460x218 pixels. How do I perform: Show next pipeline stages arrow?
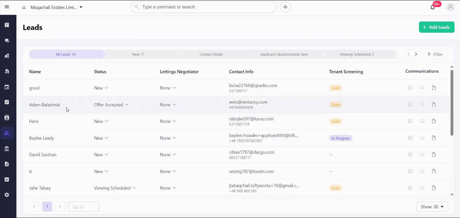[x=416, y=54]
